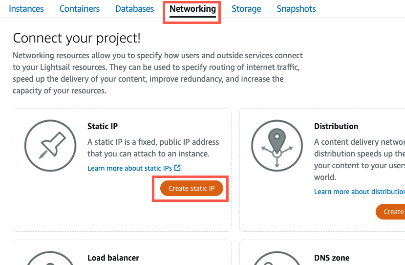Click the DNS zone circular icon
Image resolution: width=405 pixels, height=265 pixels.
point(277,259)
